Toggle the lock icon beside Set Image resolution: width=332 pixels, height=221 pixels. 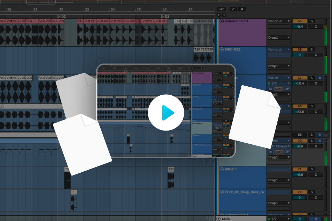[242, 9]
